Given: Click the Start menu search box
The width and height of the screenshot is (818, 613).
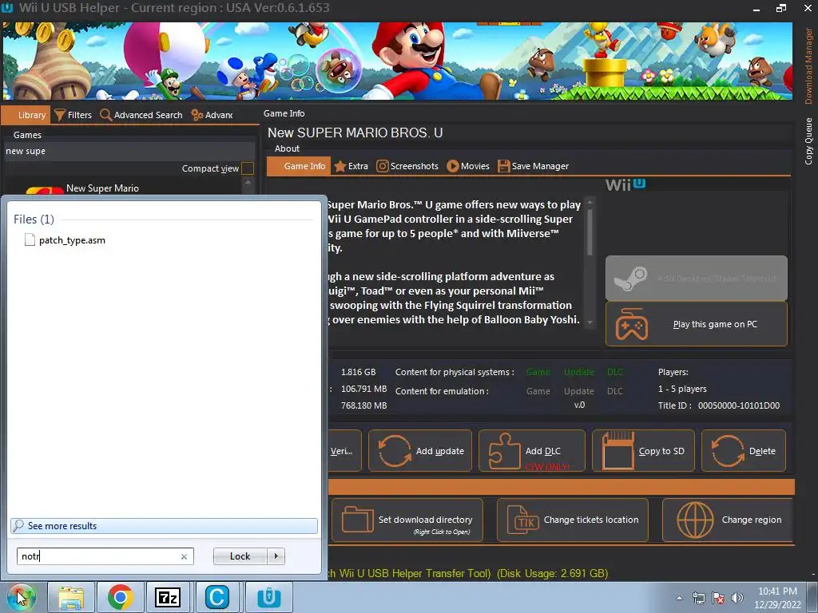Looking at the screenshot, I should 105,556.
